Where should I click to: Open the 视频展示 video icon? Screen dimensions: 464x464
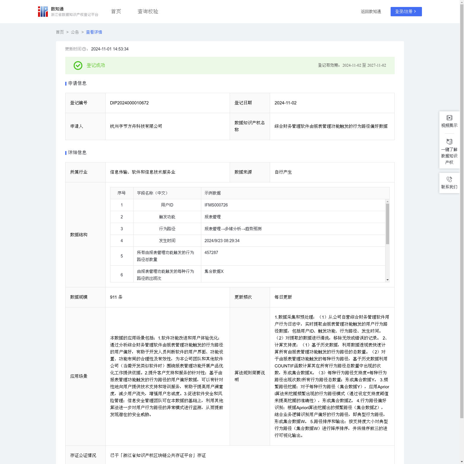449,118
